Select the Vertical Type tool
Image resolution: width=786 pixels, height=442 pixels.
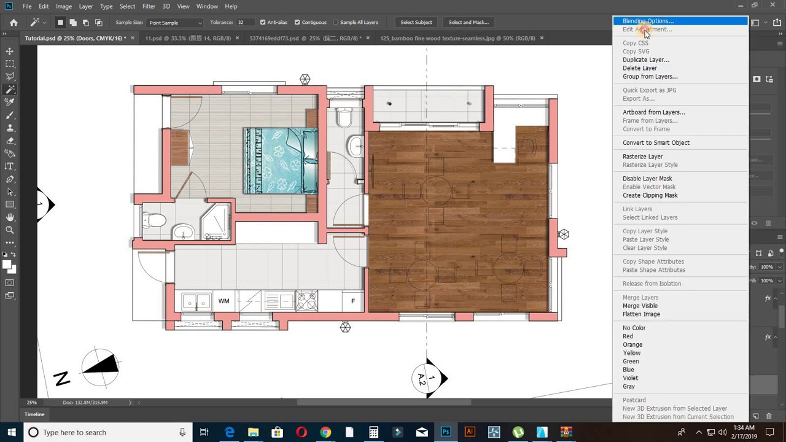[10, 166]
